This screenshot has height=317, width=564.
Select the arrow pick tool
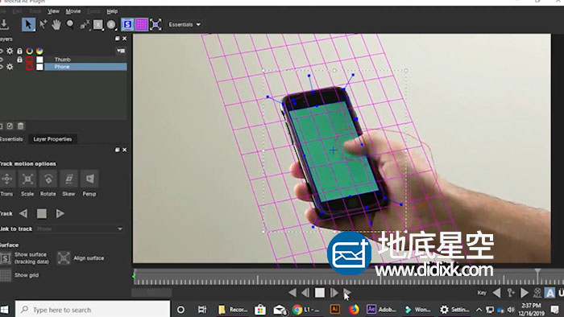(28, 24)
